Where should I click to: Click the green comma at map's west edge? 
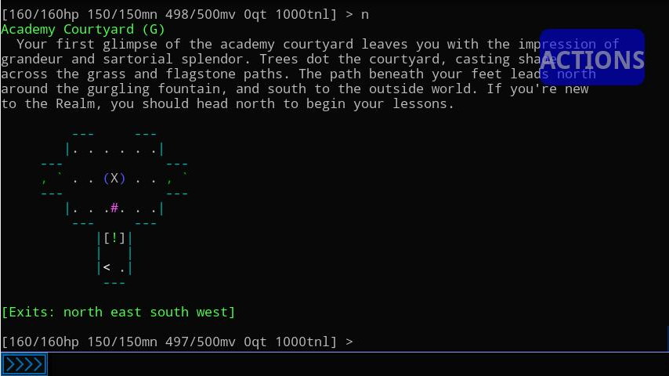click(44, 179)
